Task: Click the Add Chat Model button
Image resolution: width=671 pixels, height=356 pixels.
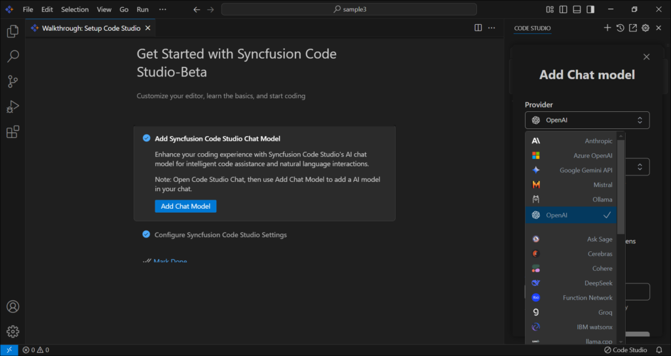Action: (x=185, y=206)
